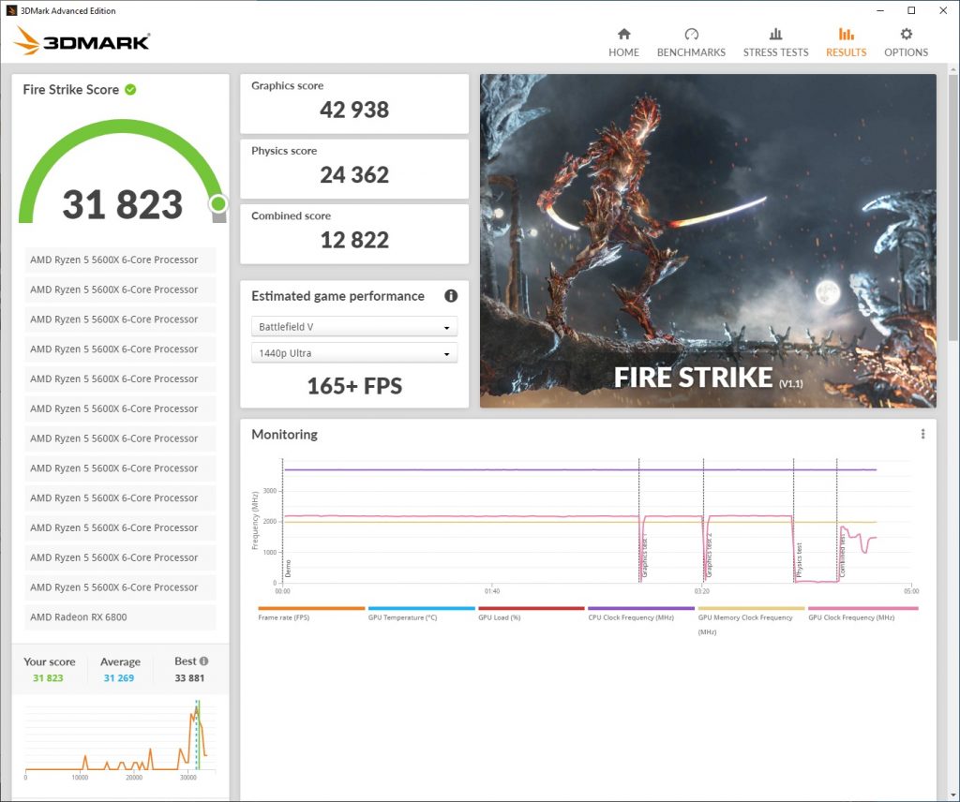Viewport: 960px width, 802px height.
Task: Select the Results bar chart icon
Action: [x=847, y=34]
